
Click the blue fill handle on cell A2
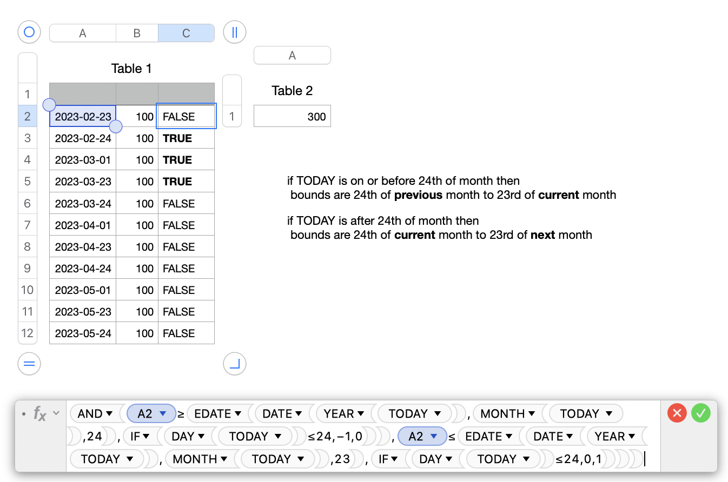pyautogui.click(x=116, y=126)
